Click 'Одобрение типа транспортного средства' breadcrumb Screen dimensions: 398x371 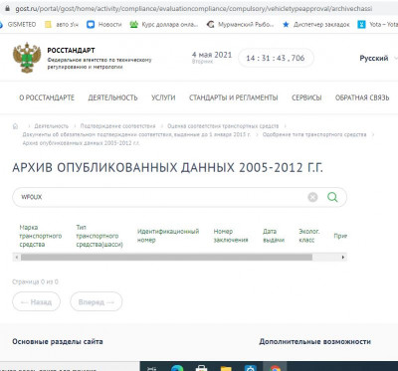pos(314,134)
